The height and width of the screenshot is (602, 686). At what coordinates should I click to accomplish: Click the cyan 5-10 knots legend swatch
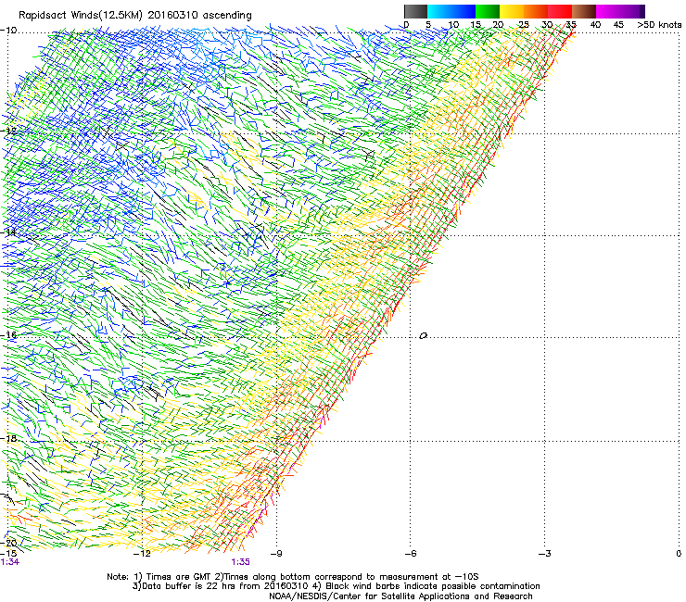[439, 11]
